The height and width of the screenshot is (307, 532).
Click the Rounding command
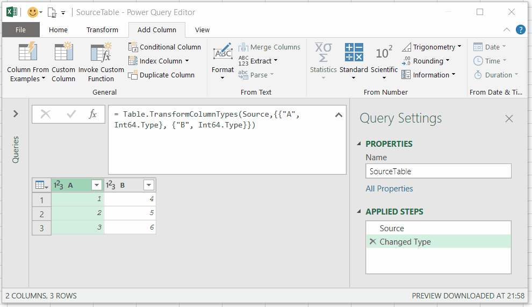coord(426,61)
